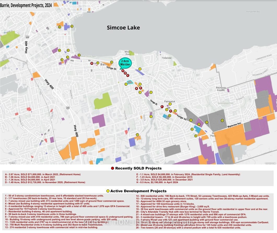Click the large green park parcel mid-map

(x=102, y=101)
